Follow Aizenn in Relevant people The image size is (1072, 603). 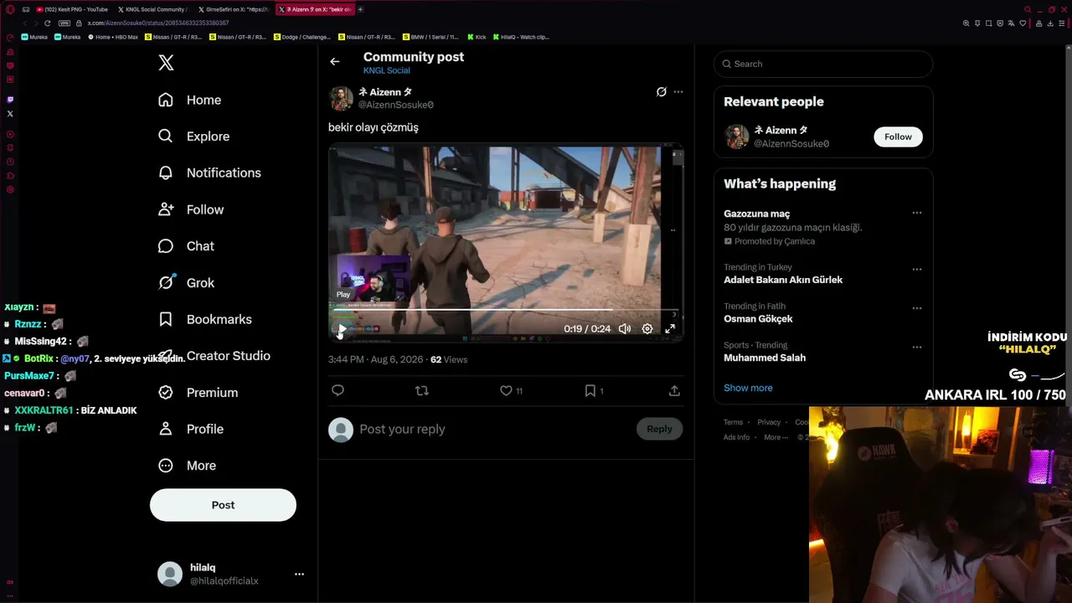tap(898, 137)
